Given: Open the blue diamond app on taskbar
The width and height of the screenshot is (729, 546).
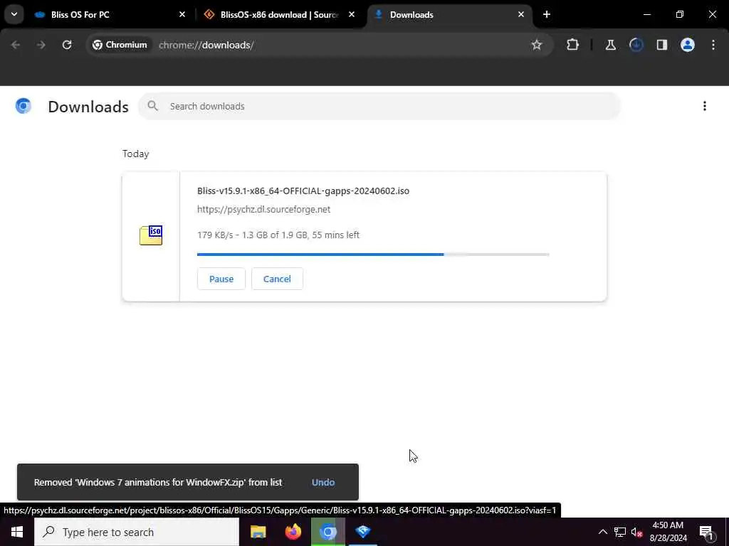Looking at the screenshot, I should tap(363, 532).
